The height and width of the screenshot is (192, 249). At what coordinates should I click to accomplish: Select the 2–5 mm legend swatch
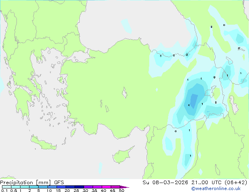click(34, 187)
